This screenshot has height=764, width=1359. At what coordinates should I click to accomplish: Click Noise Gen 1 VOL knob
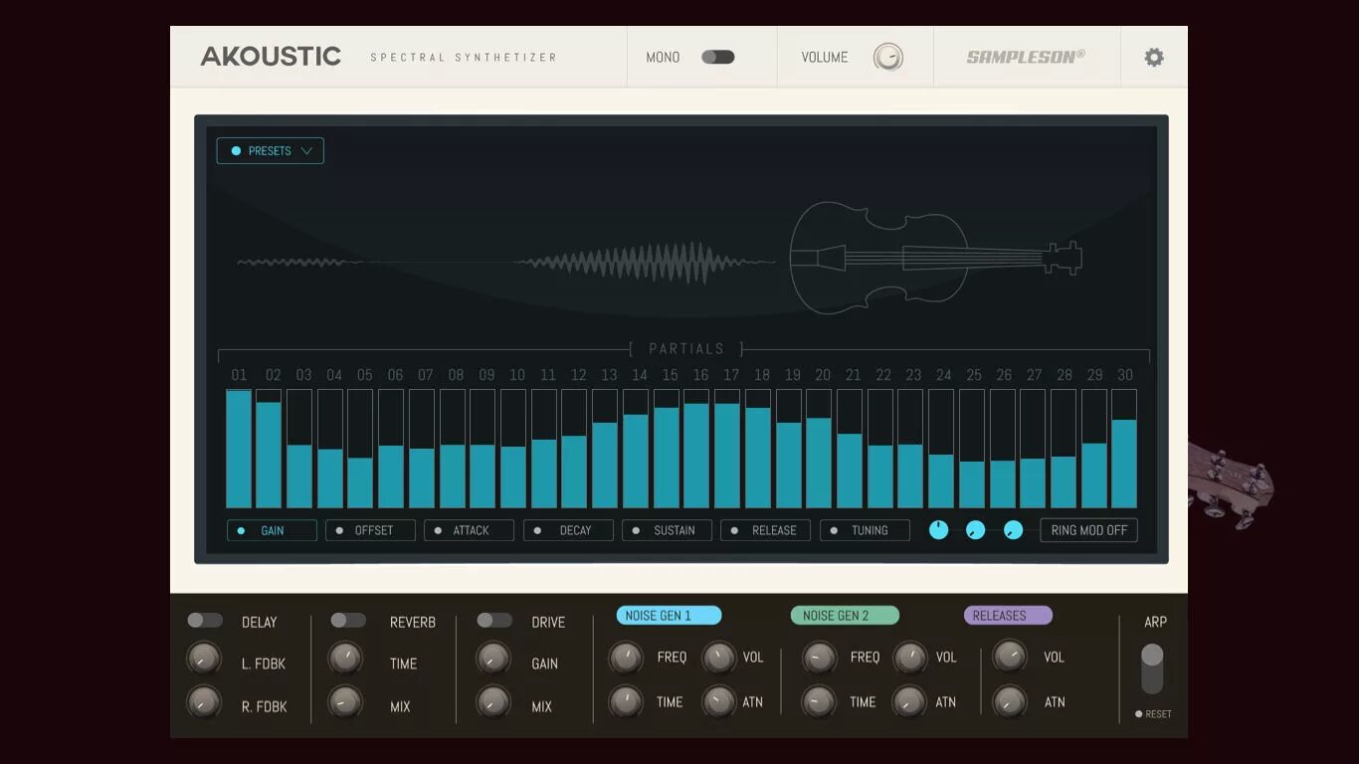[x=718, y=657]
